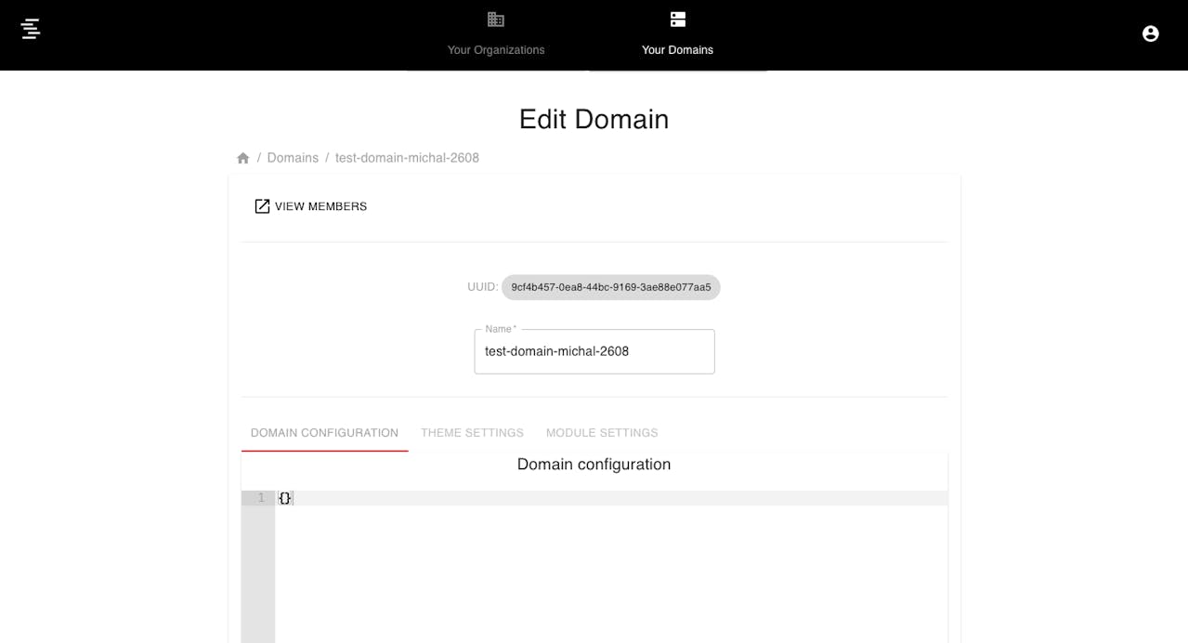This screenshot has width=1188, height=643.
Task: Navigate to Domains breadcrumb link
Action: click(293, 158)
